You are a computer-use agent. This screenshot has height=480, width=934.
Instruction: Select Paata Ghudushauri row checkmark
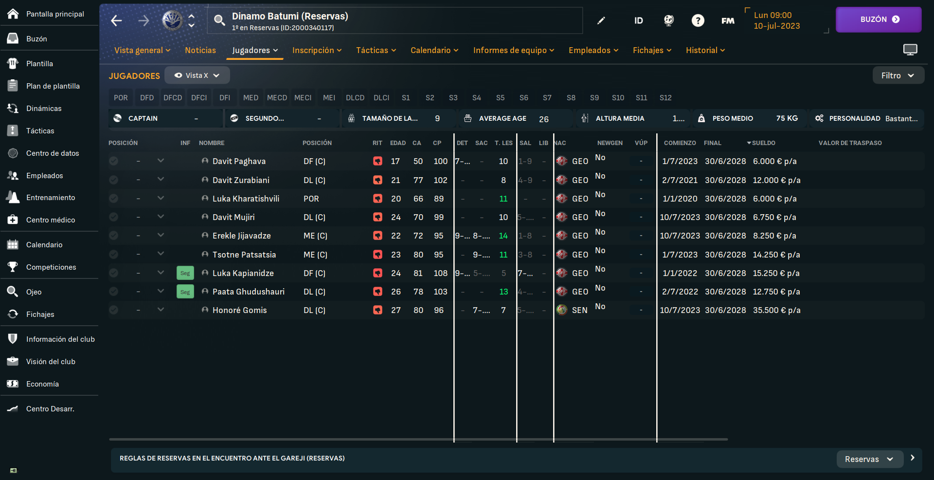tap(113, 292)
